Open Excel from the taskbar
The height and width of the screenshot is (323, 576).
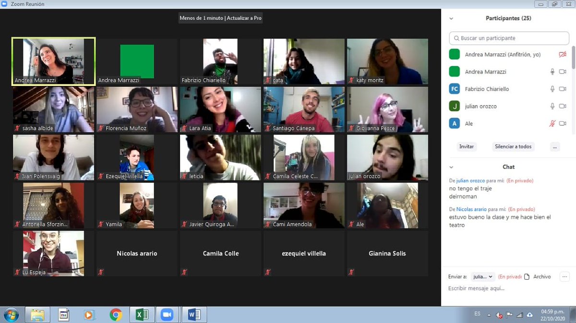(142, 315)
